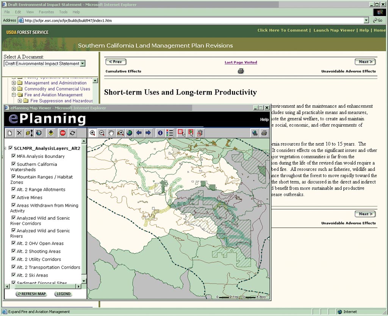
Task: Open the Last Page Visited link
Action: tap(241, 62)
